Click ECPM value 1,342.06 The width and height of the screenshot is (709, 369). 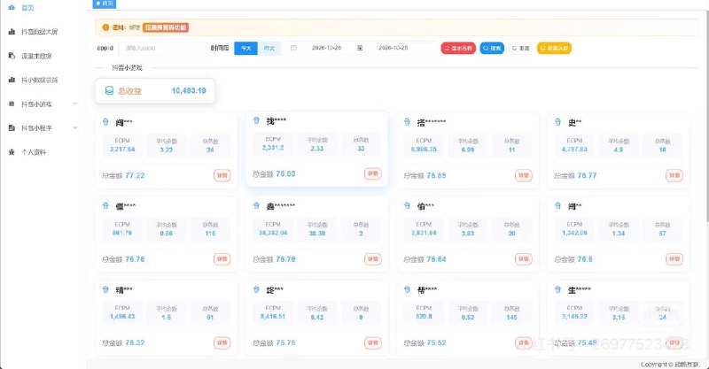pos(574,233)
